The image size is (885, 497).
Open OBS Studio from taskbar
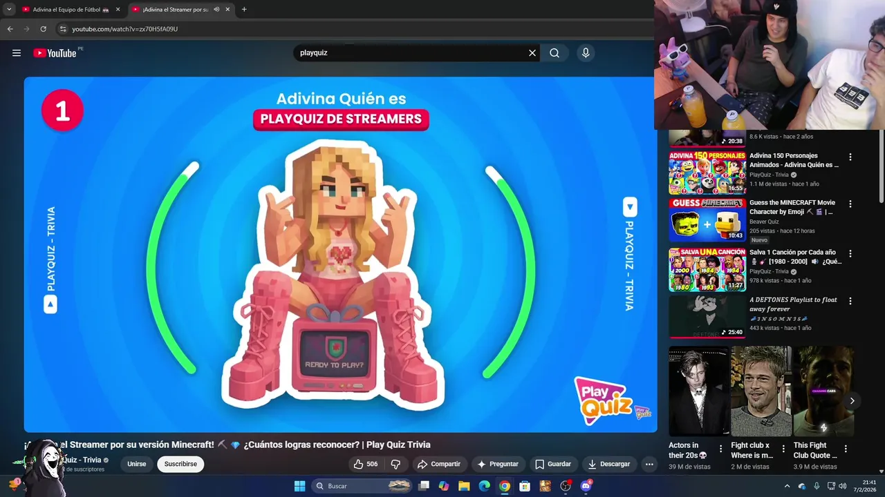click(x=566, y=486)
